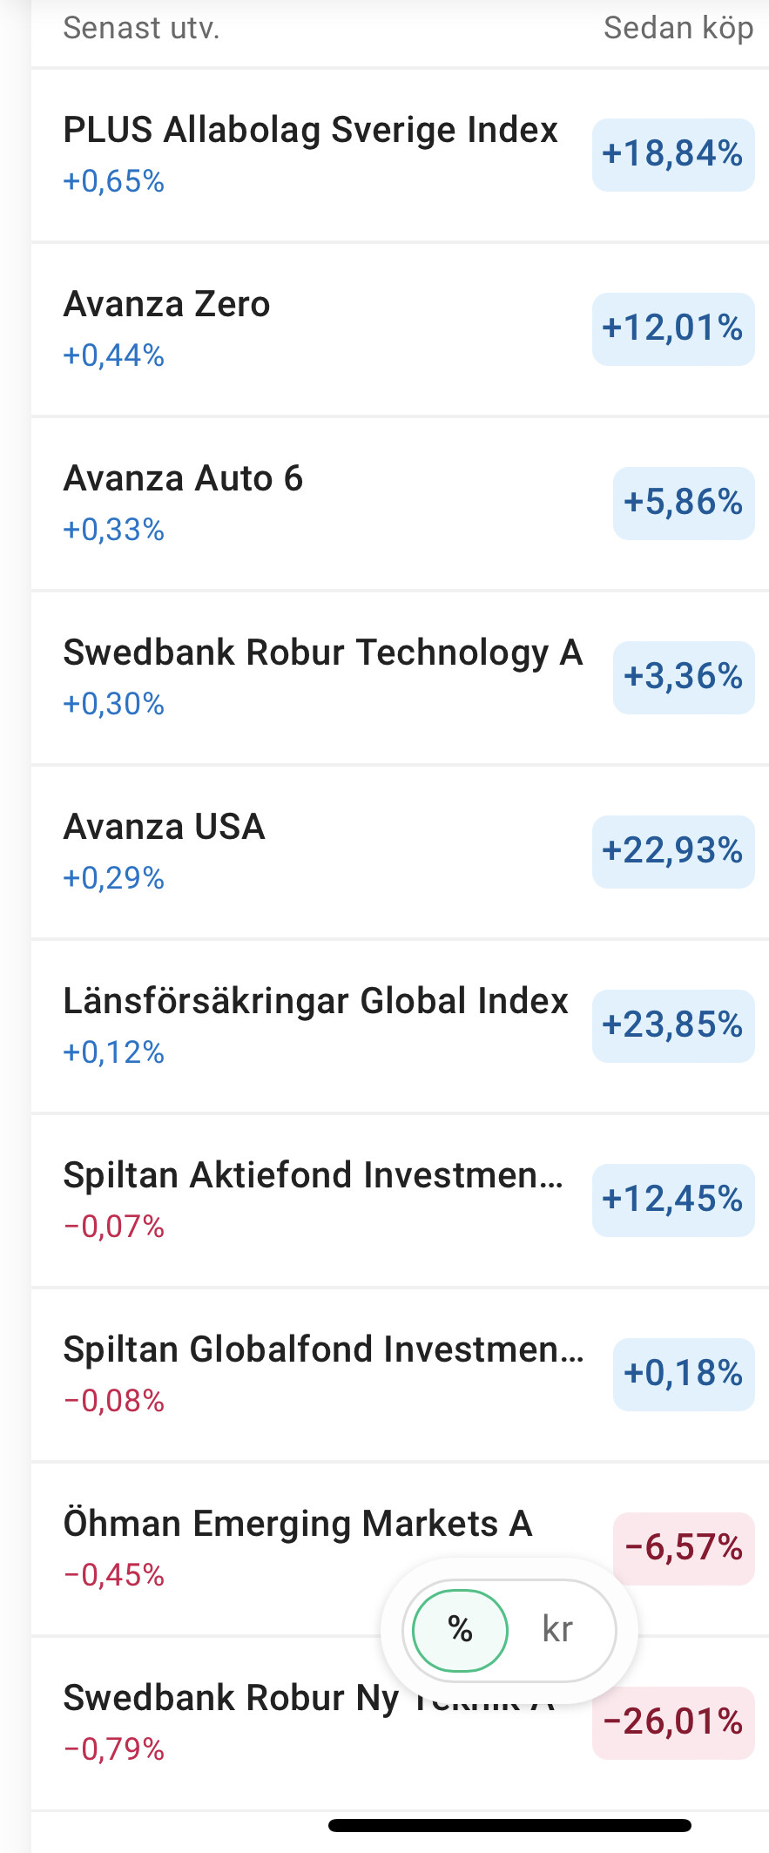View Avanza USA fund details
The image size is (769, 1853).
[164, 828]
